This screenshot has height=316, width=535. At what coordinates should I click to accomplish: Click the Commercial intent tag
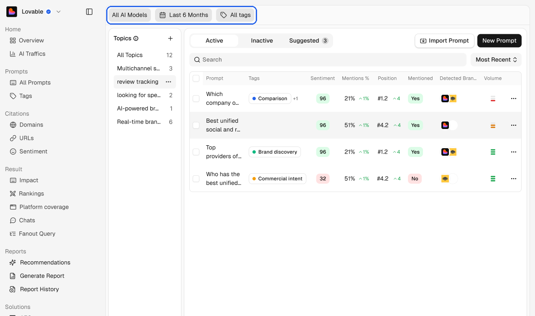[x=278, y=179]
